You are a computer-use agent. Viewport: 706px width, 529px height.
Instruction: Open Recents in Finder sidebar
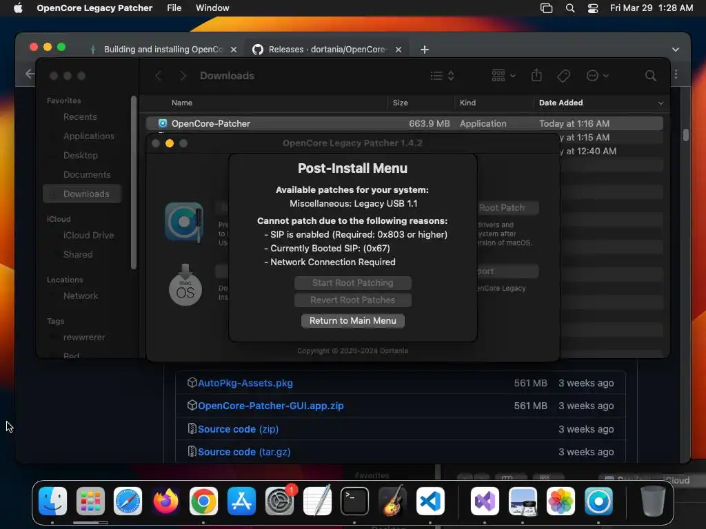80,116
